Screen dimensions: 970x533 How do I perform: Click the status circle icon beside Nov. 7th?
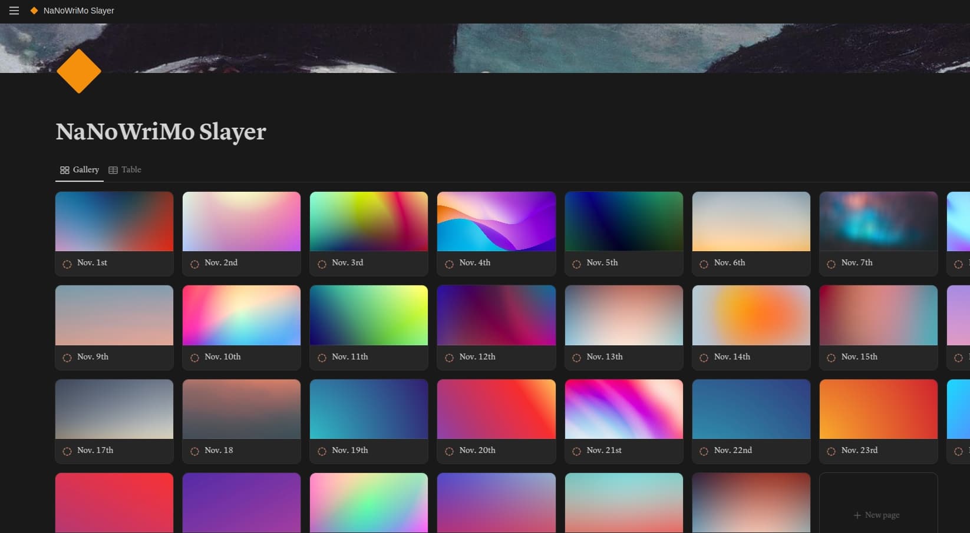[x=831, y=264]
